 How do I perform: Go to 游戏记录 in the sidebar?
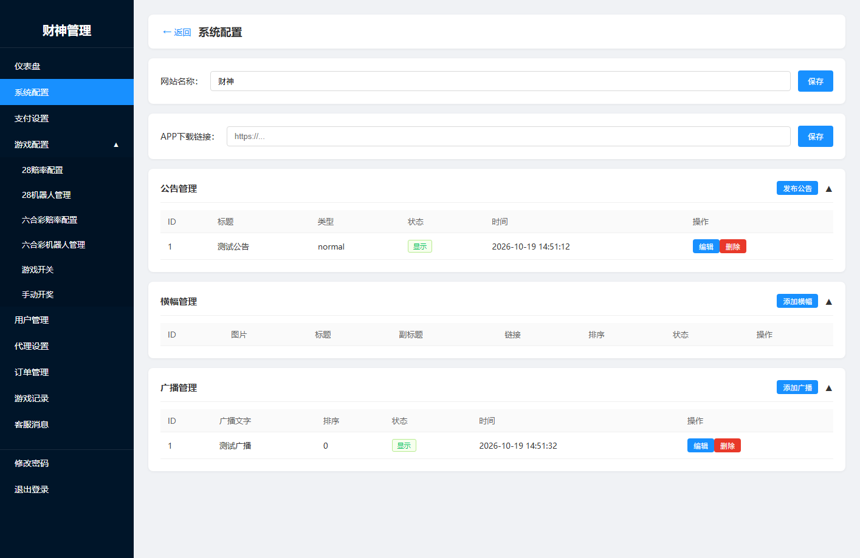tap(67, 398)
